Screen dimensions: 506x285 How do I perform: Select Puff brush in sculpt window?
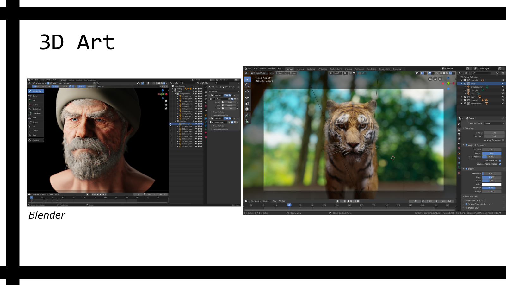36,126
